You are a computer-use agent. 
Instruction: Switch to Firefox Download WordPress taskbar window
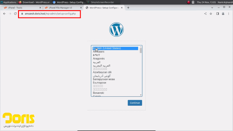point(35,2)
